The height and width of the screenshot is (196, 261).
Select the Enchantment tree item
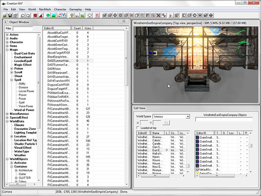tap(23, 57)
